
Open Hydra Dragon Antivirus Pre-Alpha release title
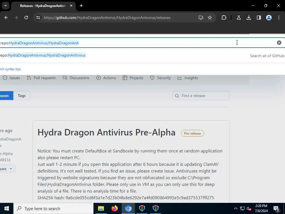click(106, 132)
